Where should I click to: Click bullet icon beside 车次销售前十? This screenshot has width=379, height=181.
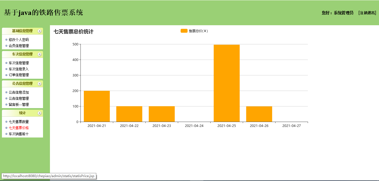[x=6, y=134]
